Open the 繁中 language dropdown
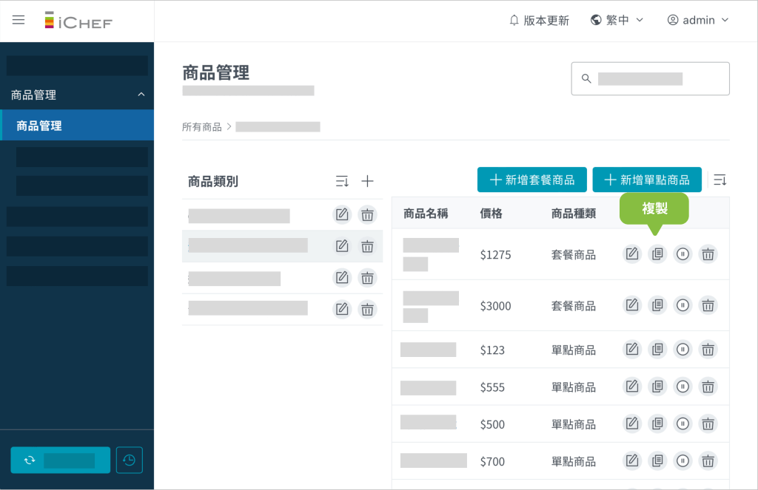Image resolution: width=758 pixels, height=490 pixels. [617, 20]
